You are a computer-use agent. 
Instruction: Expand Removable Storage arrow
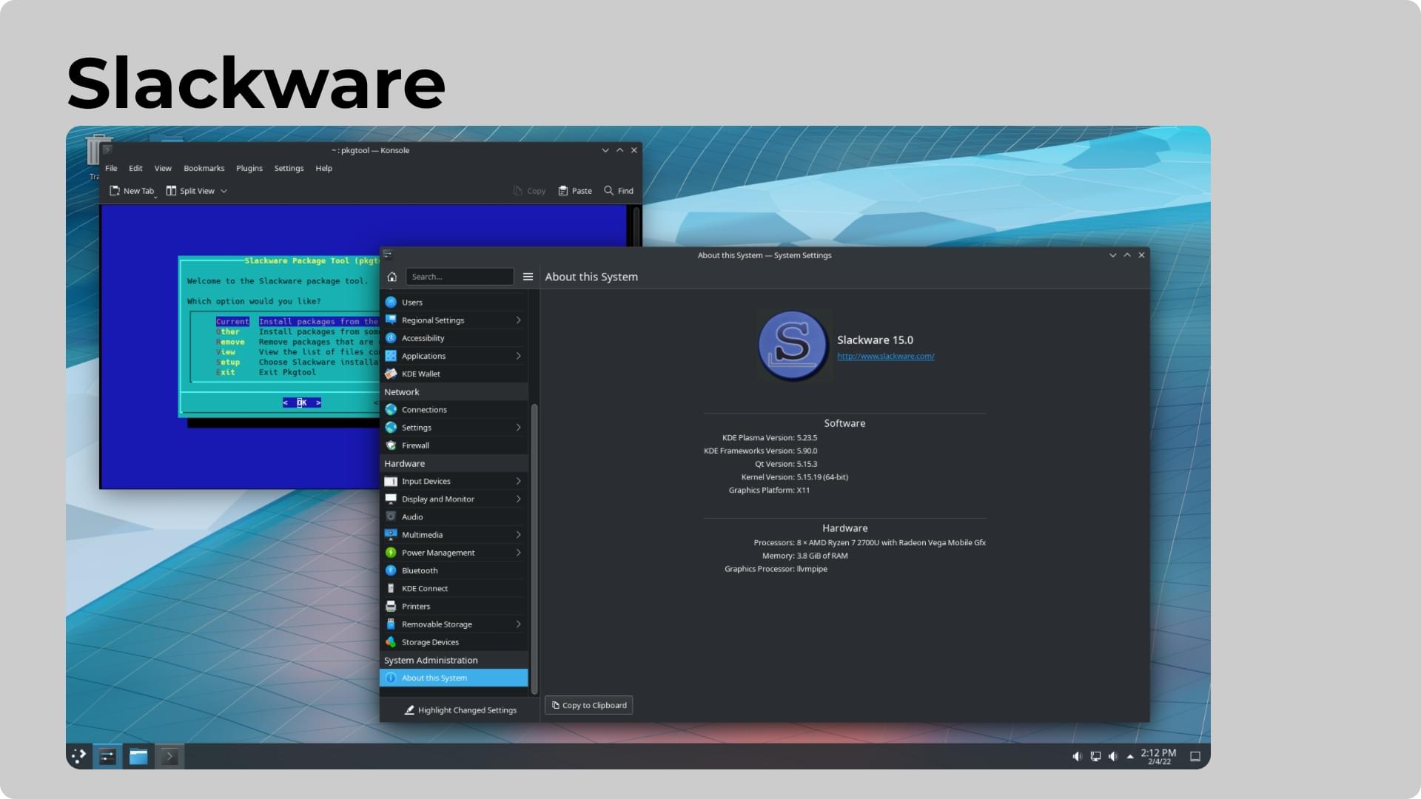518,624
